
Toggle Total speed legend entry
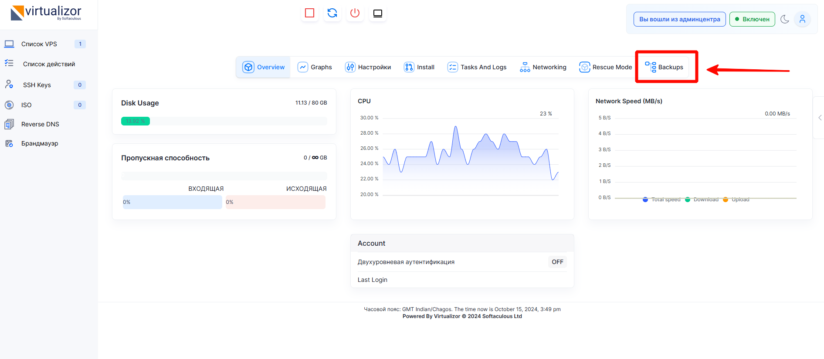[x=661, y=200]
